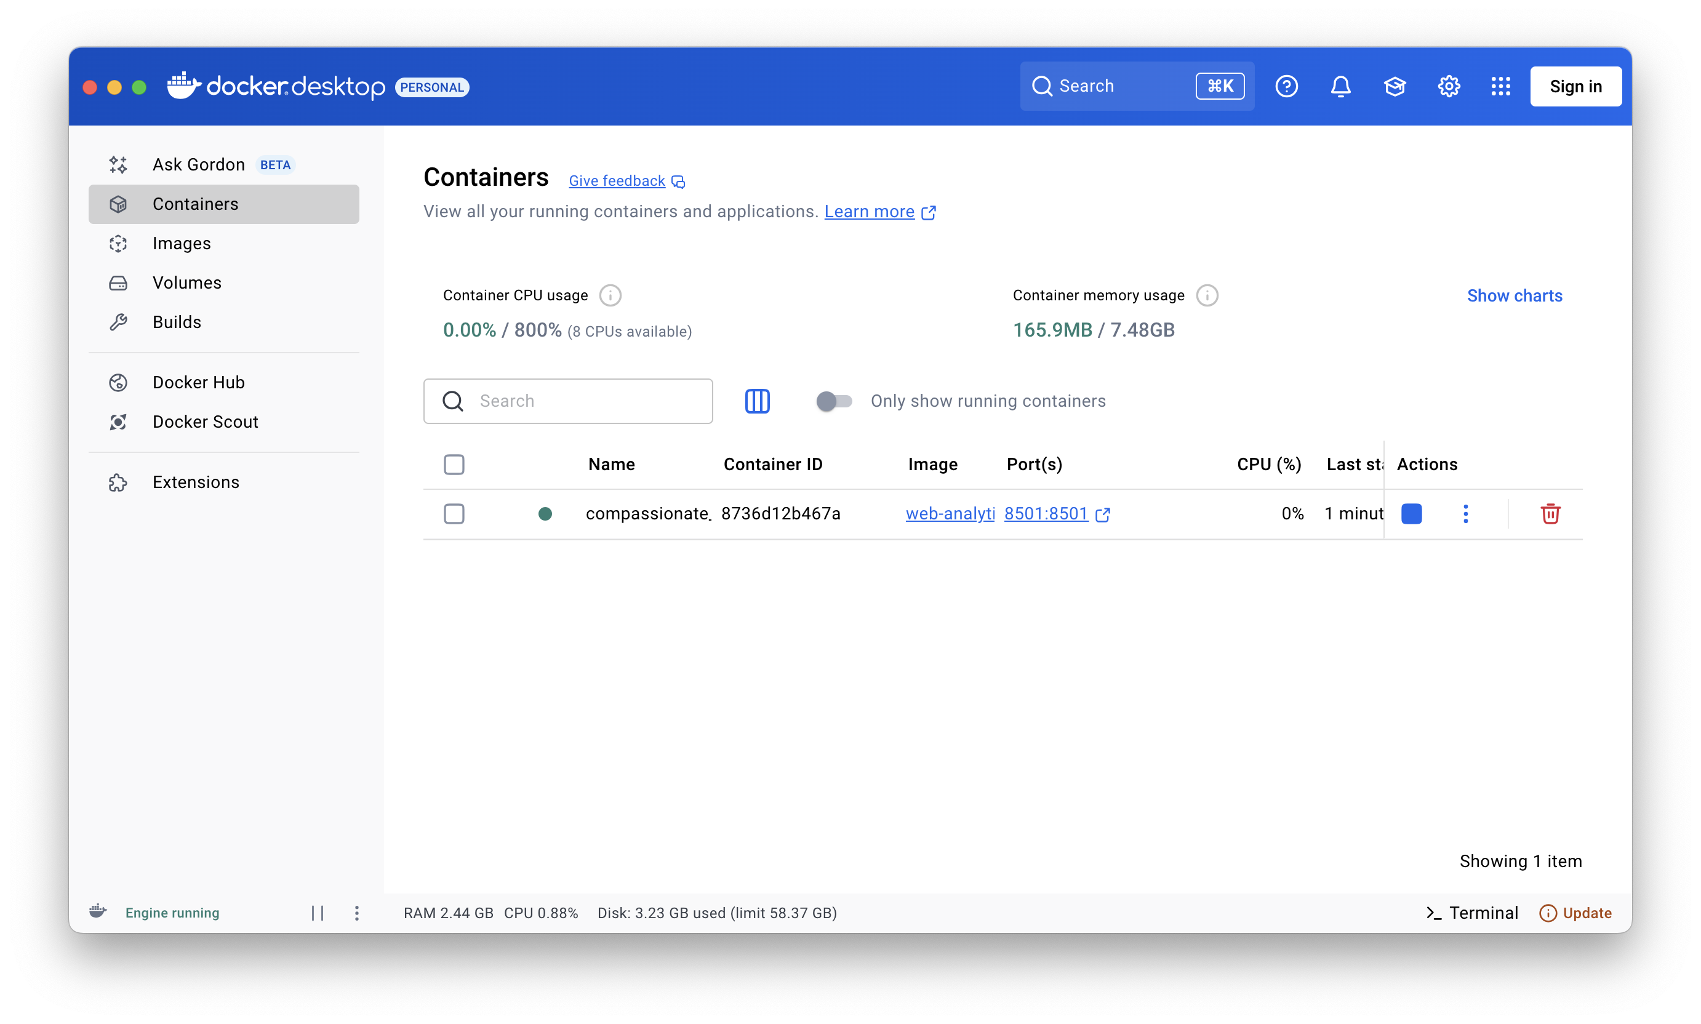Open the container's three-dot actions menu
Viewport: 1701px width, 1024px height.
tap(1465, 513)
